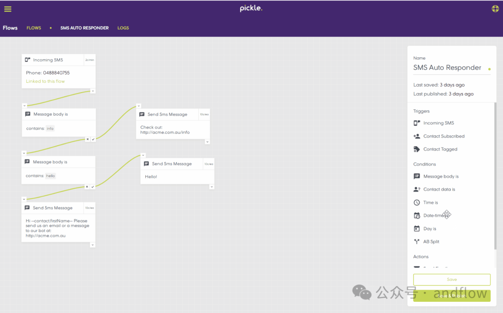Click the Incoming SMS node icon on canvas
This screenshot has width=503, height=313.
pos(27,60)
